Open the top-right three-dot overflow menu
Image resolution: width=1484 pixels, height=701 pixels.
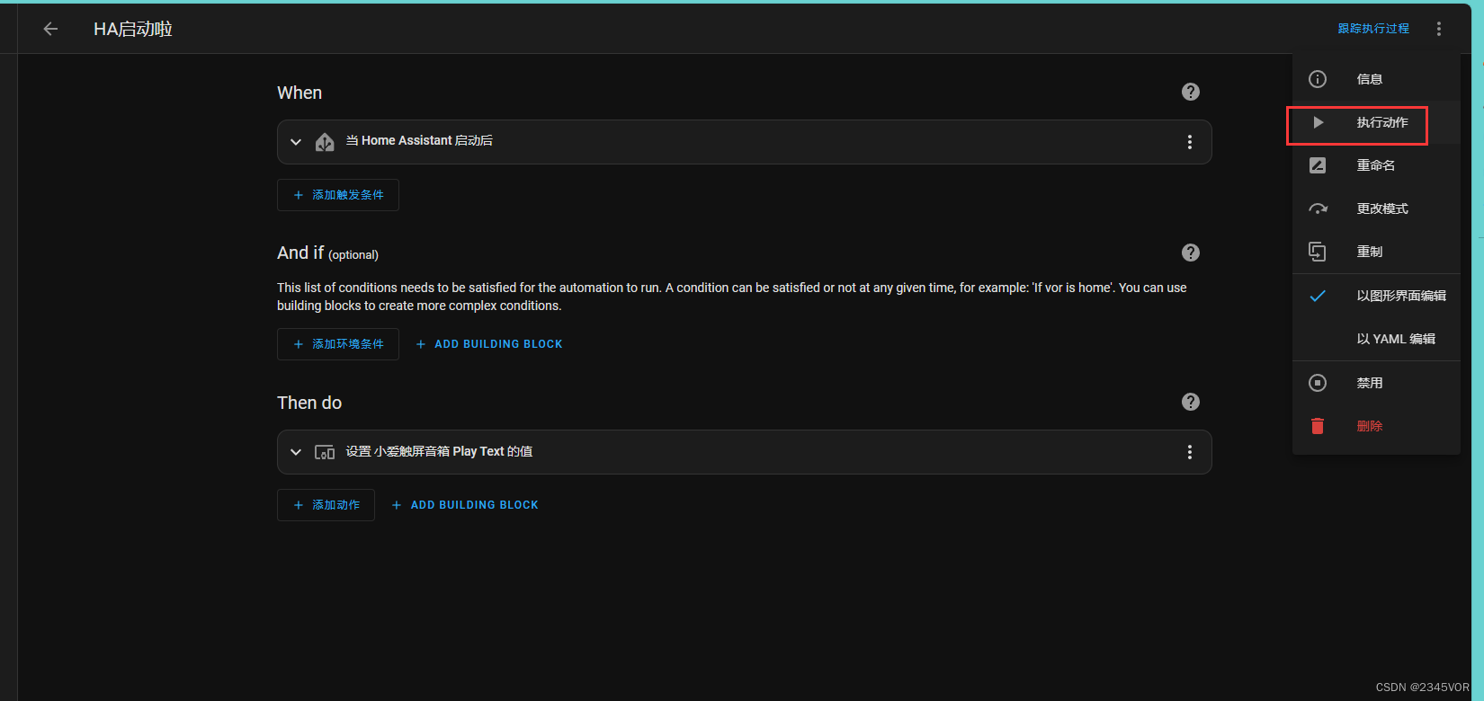click(1439, 29)
